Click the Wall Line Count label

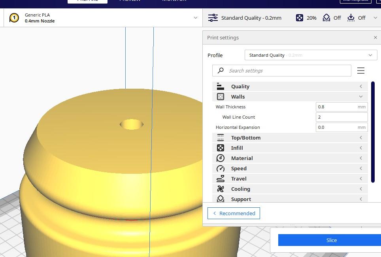click(239, 117)
